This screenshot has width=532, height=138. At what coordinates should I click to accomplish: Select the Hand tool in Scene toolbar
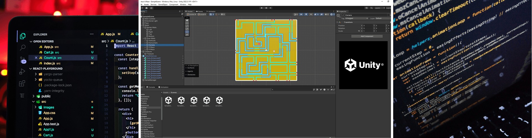click(x=187, y=20)
